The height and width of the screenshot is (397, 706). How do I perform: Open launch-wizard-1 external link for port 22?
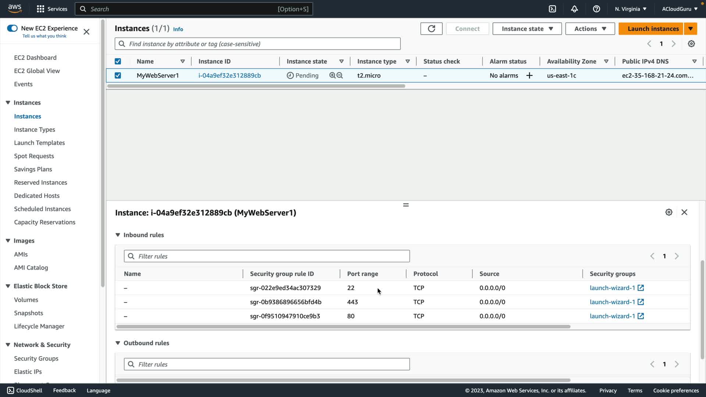[x=641, y=288]
